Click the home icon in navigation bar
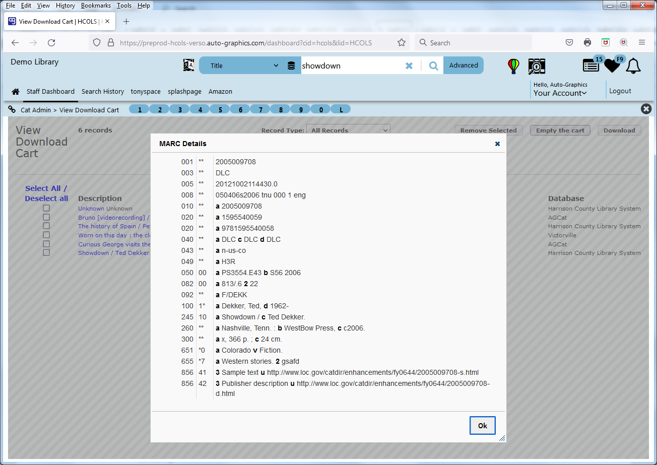 pyautogui.click(x=16, y=92)
